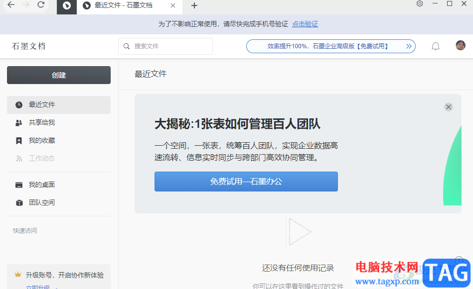Viewport: 473px width, 289px height.
Task: Click the browser forward arrow
Action: 26,5
